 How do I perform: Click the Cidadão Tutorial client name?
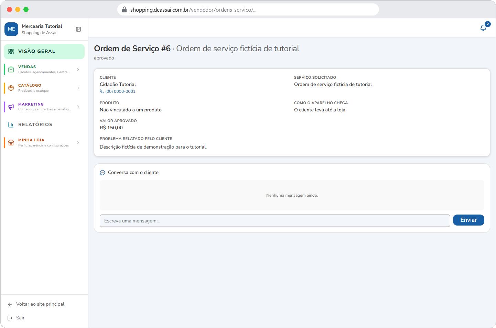tap(118, 84)
